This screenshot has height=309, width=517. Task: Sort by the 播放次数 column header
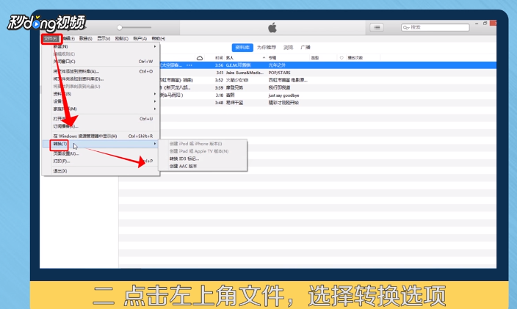tap(355, 58)
